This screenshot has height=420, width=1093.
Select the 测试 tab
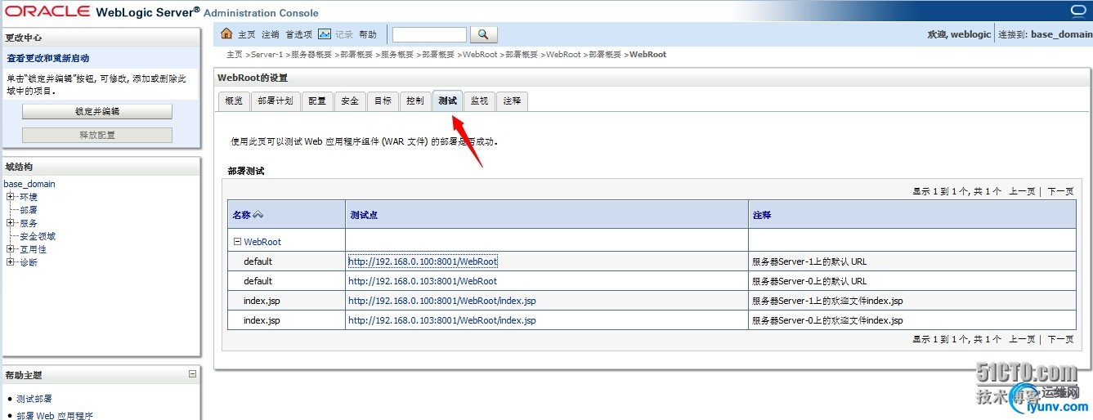tap(447, 101)
